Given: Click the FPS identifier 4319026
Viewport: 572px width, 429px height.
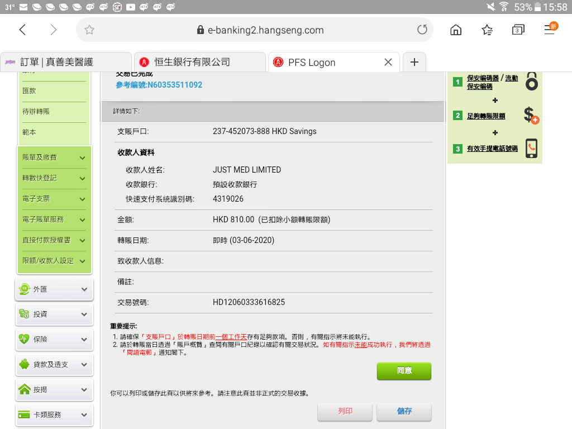Looking at the screenshot, I should [228, 199].
